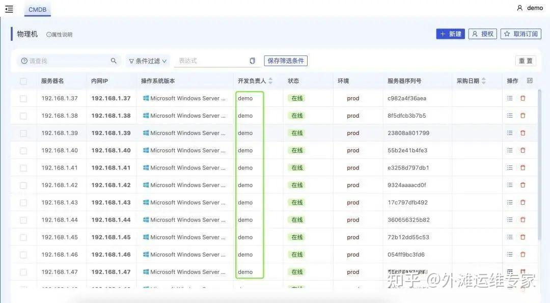Select all rows with the header checkbox

(23, 80)
